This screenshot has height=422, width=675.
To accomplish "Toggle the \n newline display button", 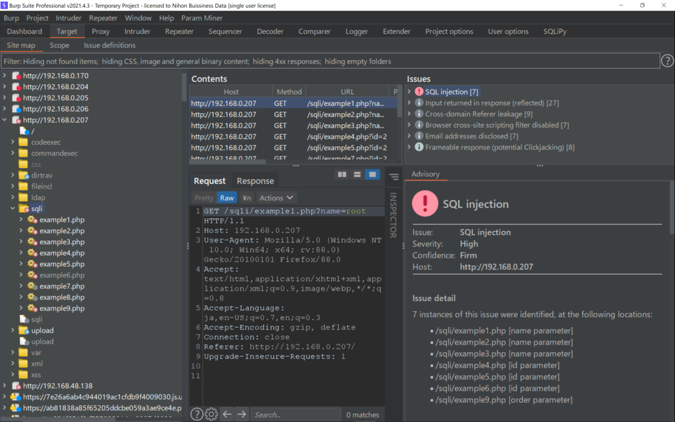I will pos(246,197).
